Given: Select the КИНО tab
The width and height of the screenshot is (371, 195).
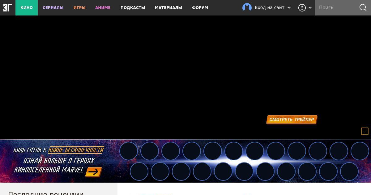Looking at the screenshot, I should [x=27, y=8].
